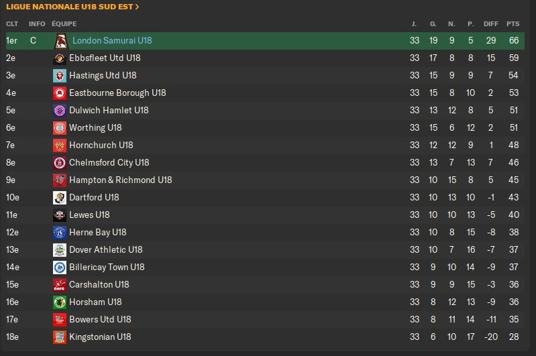This screenshot has width=536, height=356.
Task: Select the Billericay Town U18 team name
Action: coord(107,268)
